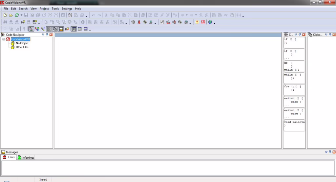The image size is (336, 182).
Task: Create a new file with toolbar icon
Action: [5, 15]
